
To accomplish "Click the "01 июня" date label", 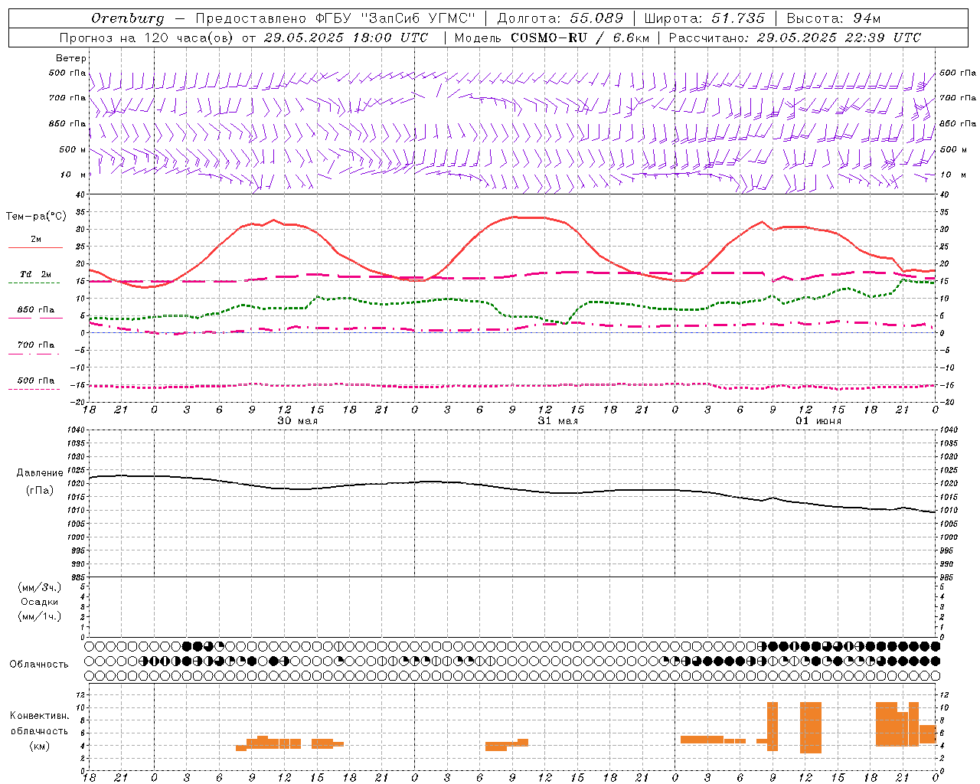I will [818, 421].
